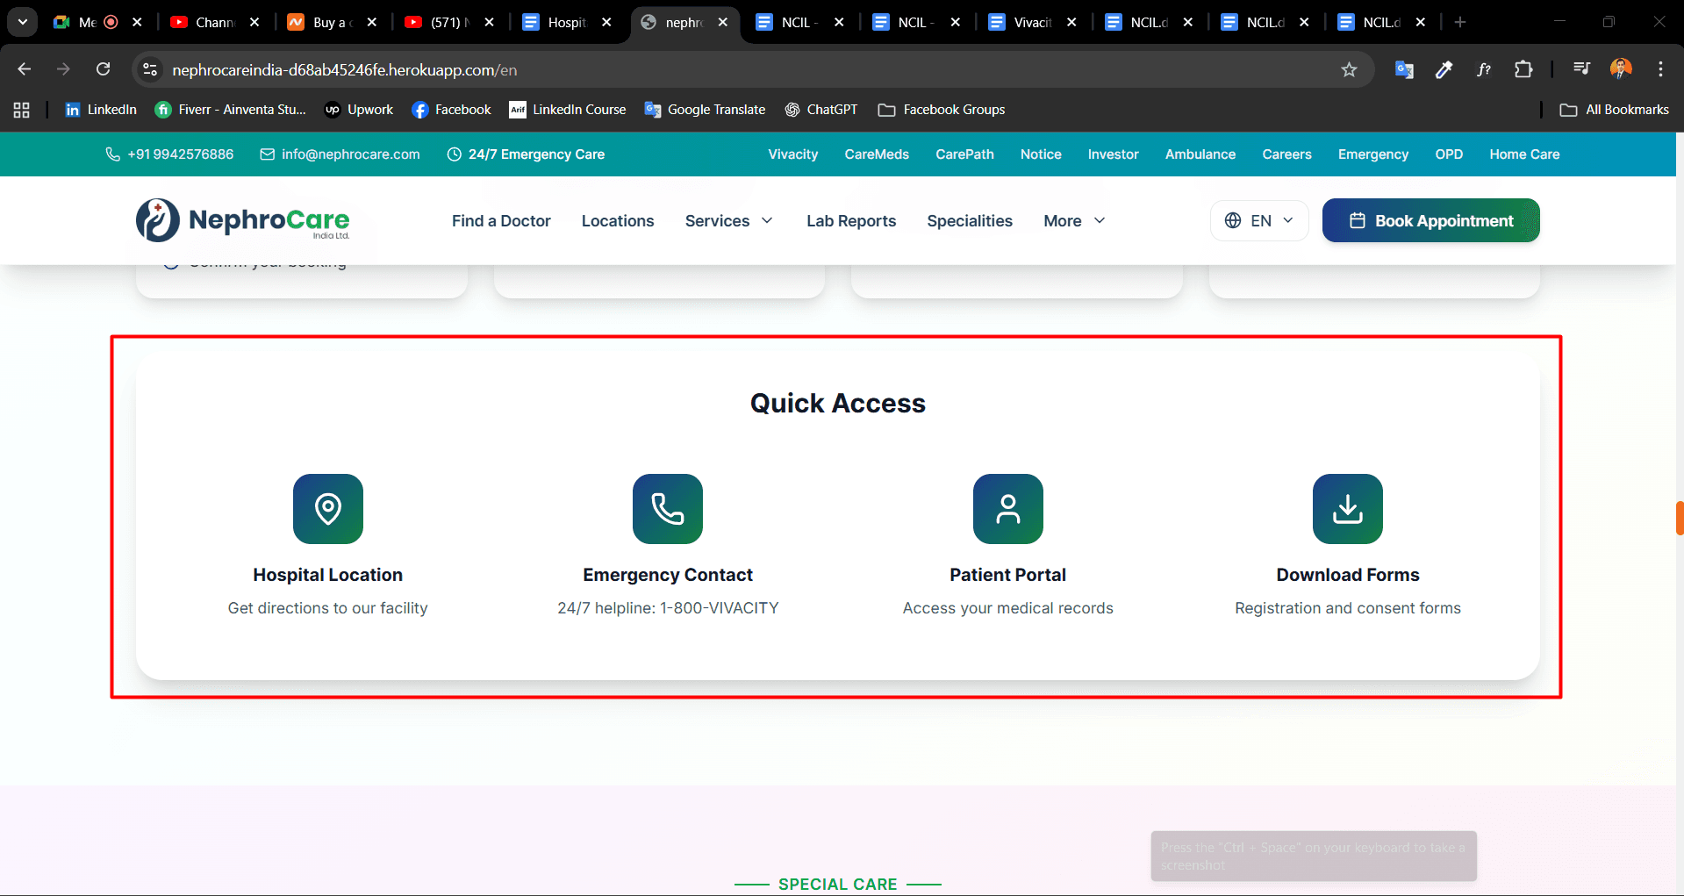Go to Lab Reports in navigation

pos(851,221)
